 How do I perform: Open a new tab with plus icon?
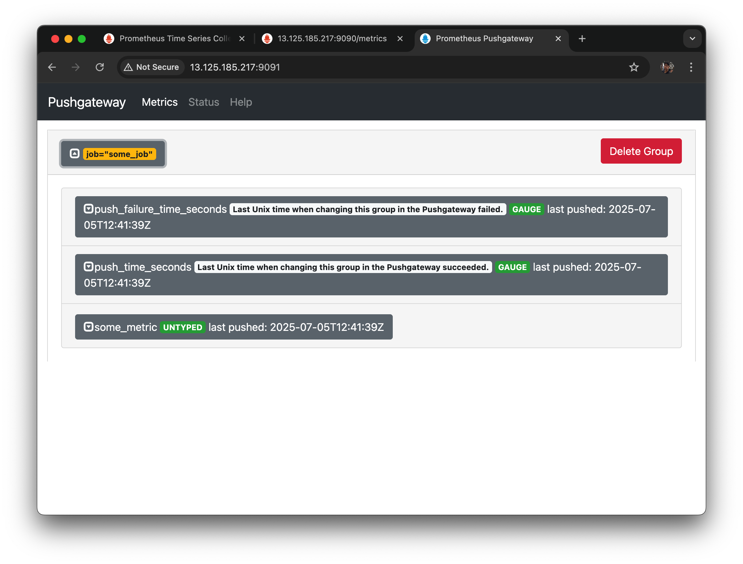pyautogui.click(x=582, y=39)
